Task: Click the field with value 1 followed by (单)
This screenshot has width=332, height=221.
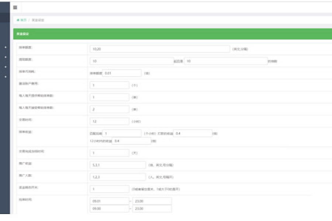Action: [110, 97]
